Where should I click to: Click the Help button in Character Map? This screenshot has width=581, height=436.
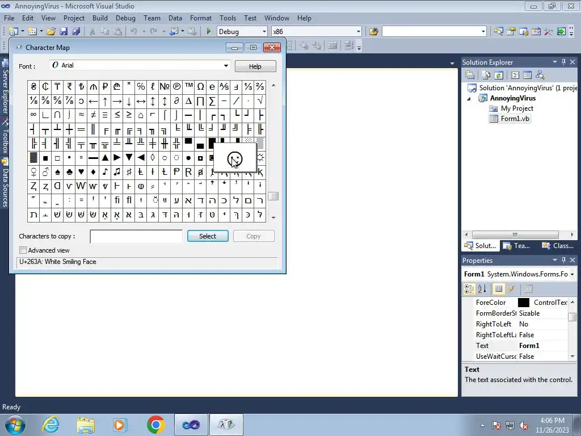[x=255, y=66]
